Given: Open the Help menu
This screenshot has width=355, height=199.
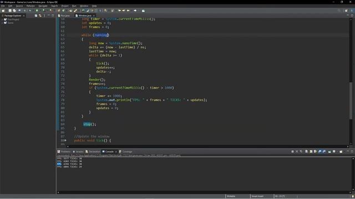Looking at the screenshot, I should tap(94, 6).
